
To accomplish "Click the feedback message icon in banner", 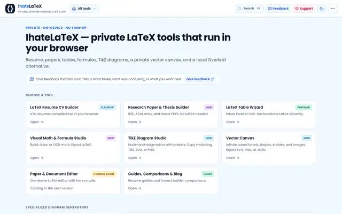I will pos(32,79).
